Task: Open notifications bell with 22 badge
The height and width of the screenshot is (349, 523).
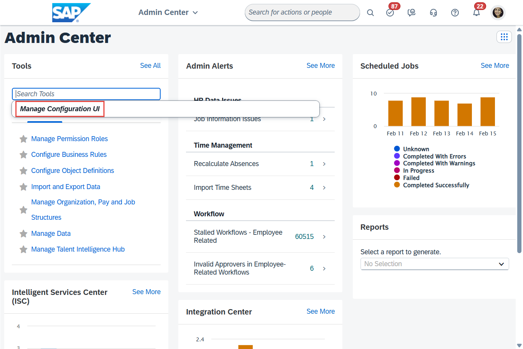Action: coord(476,13)
